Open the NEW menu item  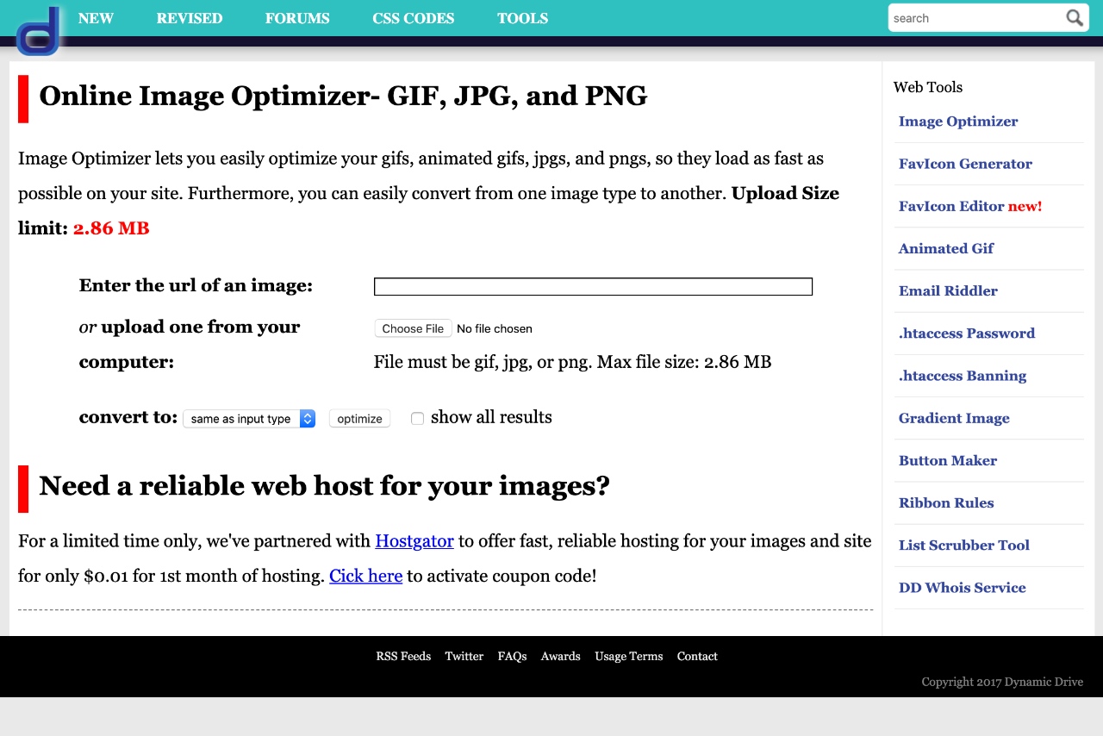(x=96, y=18)
